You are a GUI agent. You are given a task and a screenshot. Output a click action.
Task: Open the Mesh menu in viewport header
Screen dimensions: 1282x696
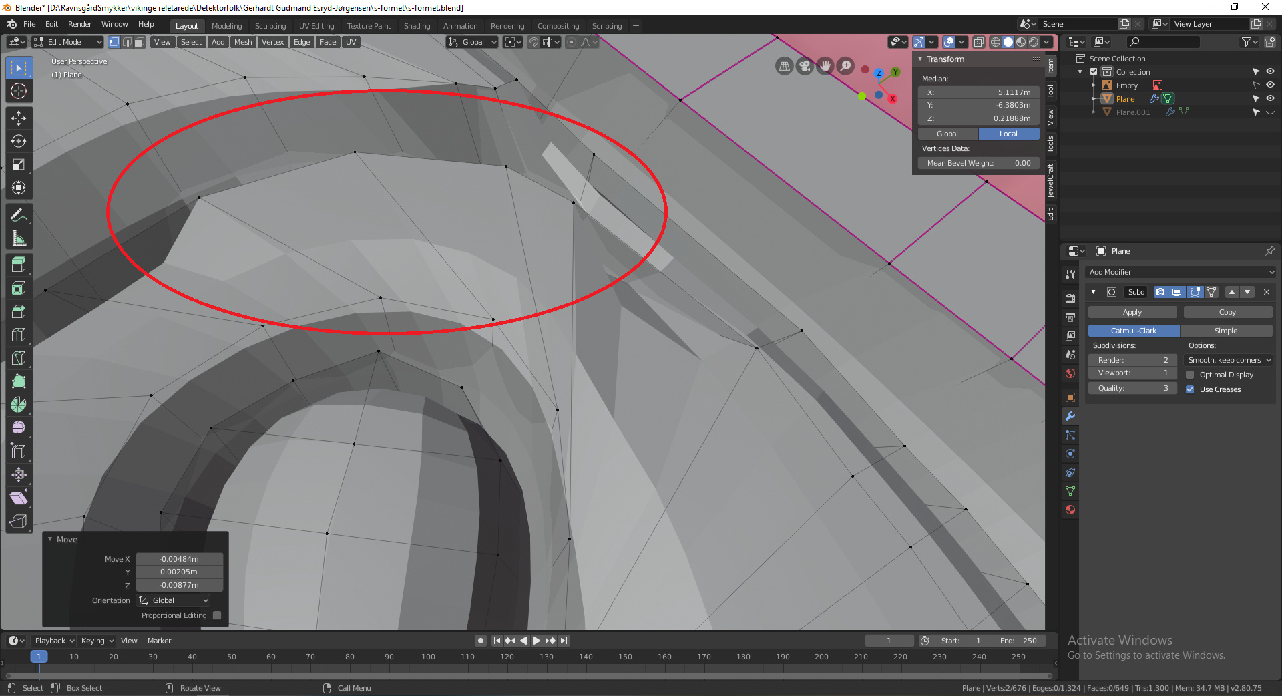[243, 42]
